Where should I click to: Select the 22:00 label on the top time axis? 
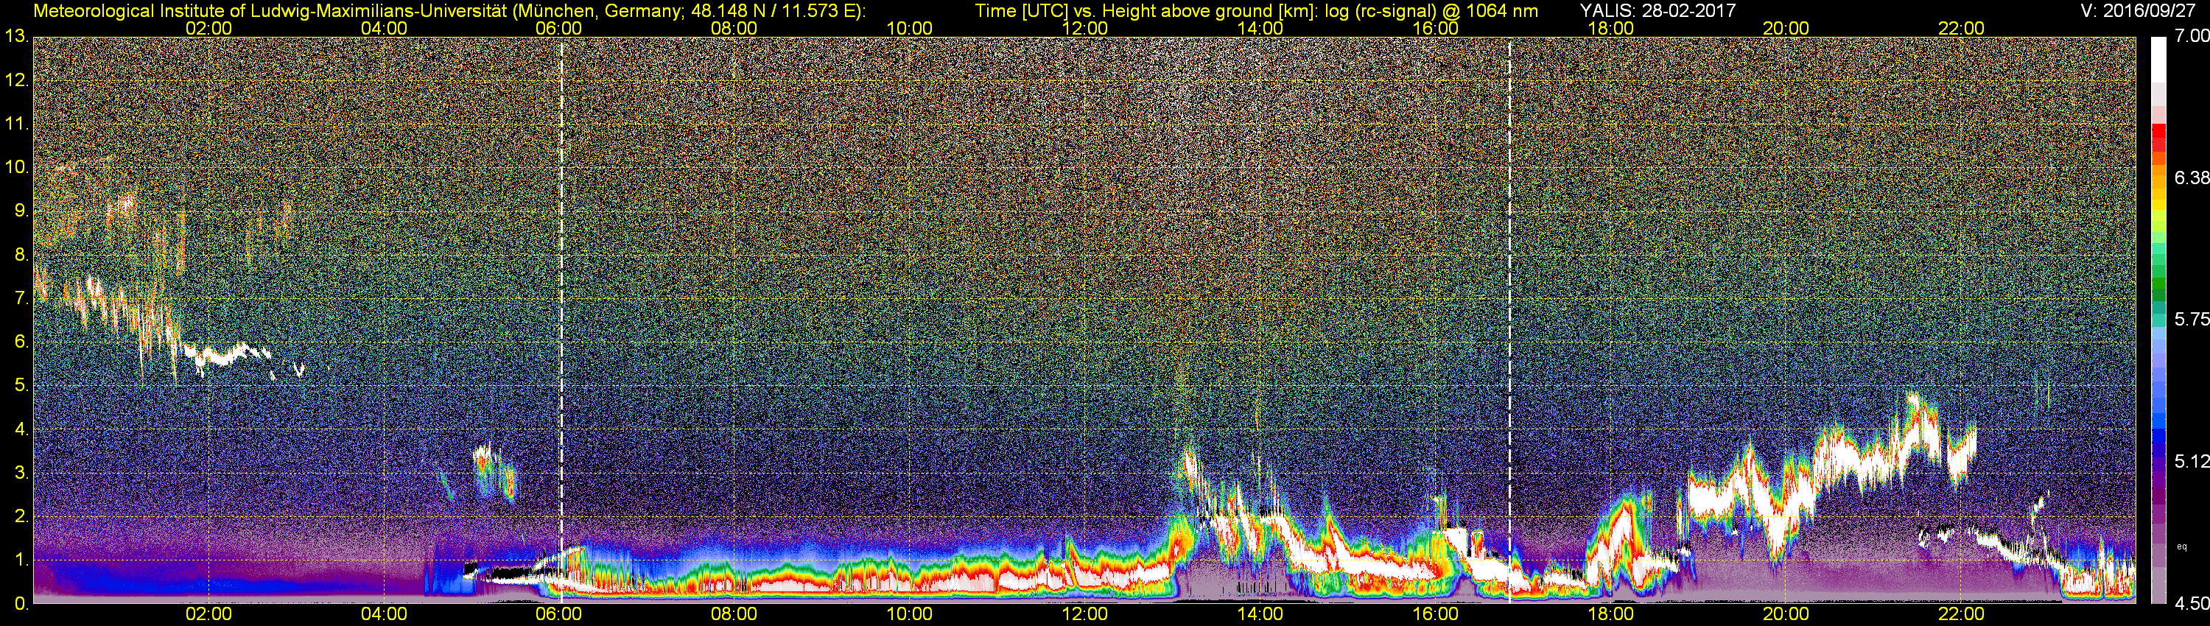[x=1961, y=28]
